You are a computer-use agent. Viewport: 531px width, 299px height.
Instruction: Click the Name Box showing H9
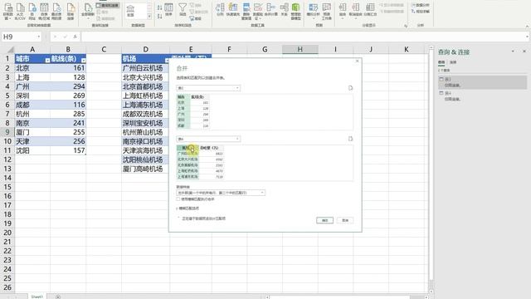pyautogui.click(x=18, y=37)
